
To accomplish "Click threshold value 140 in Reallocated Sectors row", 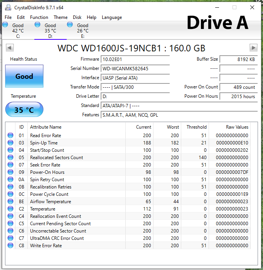I will click(203, 158).
